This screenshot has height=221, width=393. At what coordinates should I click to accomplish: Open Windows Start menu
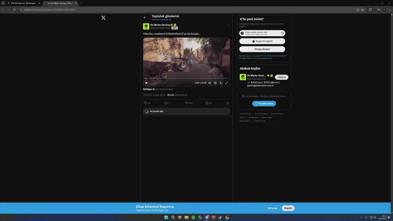[166, 217]
